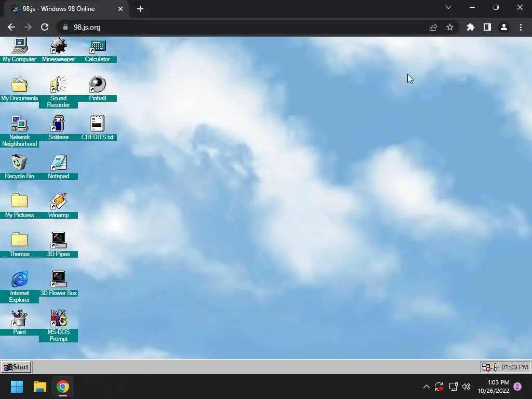Image resolution: width=532 pixels, height=399 pixels.
Task: Open the Chrome three-dot menu
Action: [521, 27]
